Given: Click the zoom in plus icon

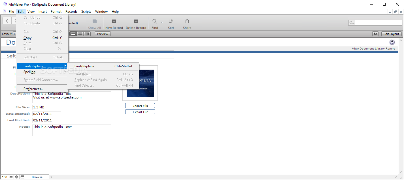Looking at the screenshot, I should point(17,177).
